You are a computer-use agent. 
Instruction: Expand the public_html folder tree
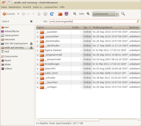point(37,73)
